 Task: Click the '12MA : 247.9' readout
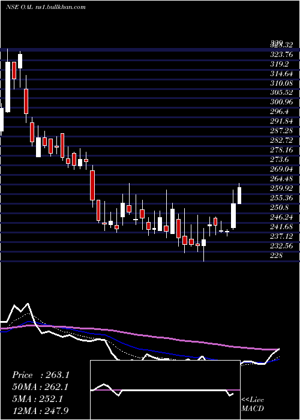coord(40,411)
